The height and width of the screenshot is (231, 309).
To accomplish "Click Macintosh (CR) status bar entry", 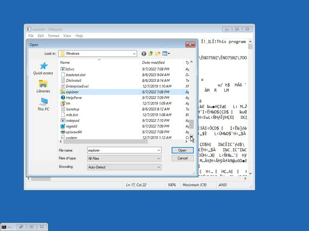I will pyautogui.click(x=195, y=185).
